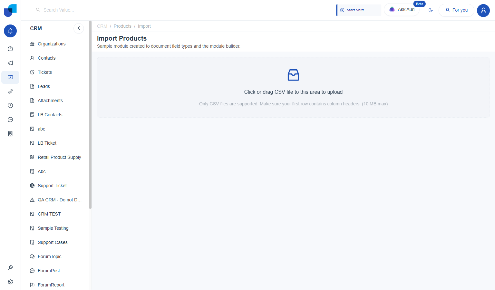Click the For you button
The image size is (495, 290).
(456, 10)
